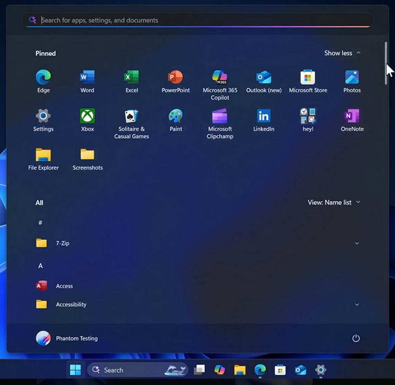Click the A letter header in All list
Screen dimensions: 395x385
click(40, 266)
